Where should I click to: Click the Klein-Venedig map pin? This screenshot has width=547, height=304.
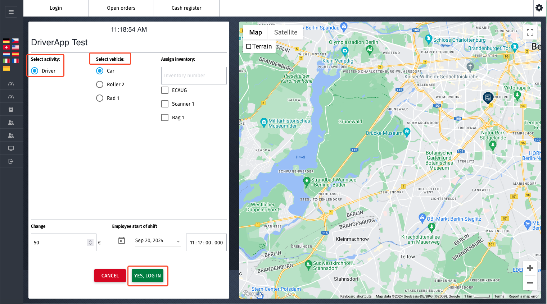click(345, 51)
